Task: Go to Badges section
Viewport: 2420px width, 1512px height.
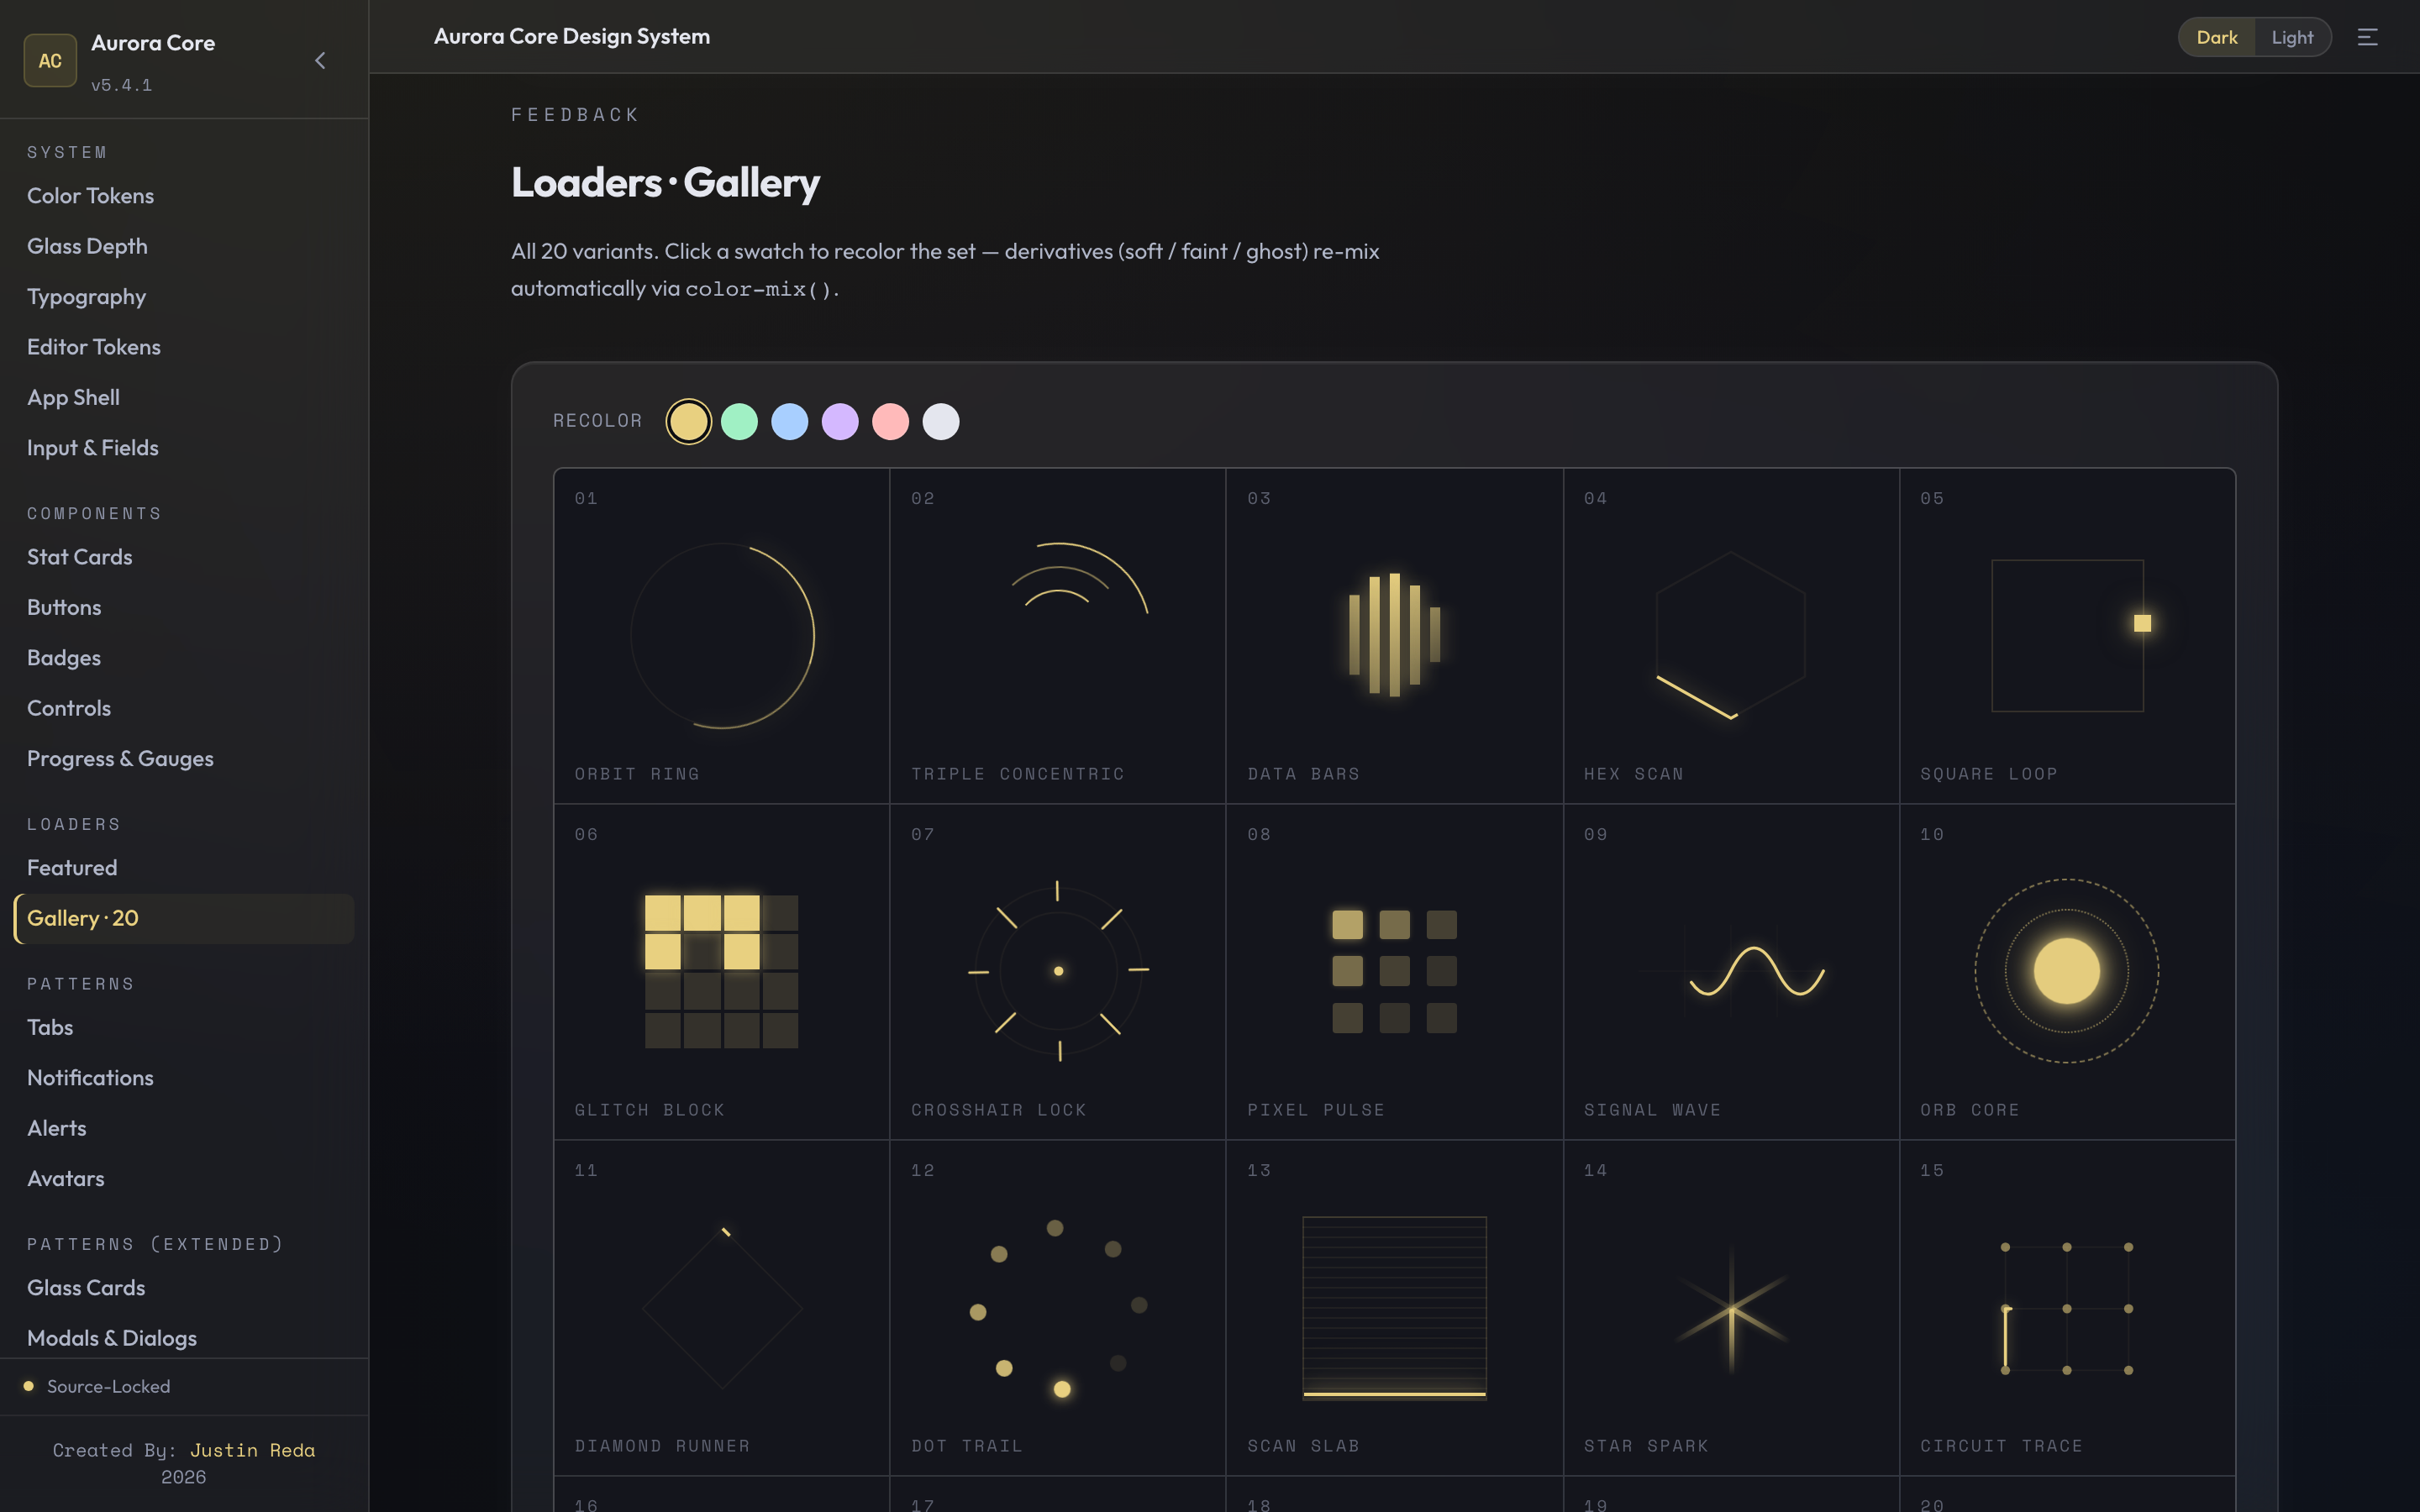Action: (184, 658)
